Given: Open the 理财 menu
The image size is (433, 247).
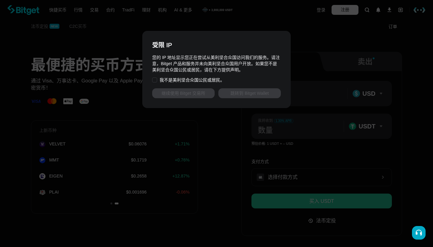Looking at the screenshot, I should coord(146,10).
